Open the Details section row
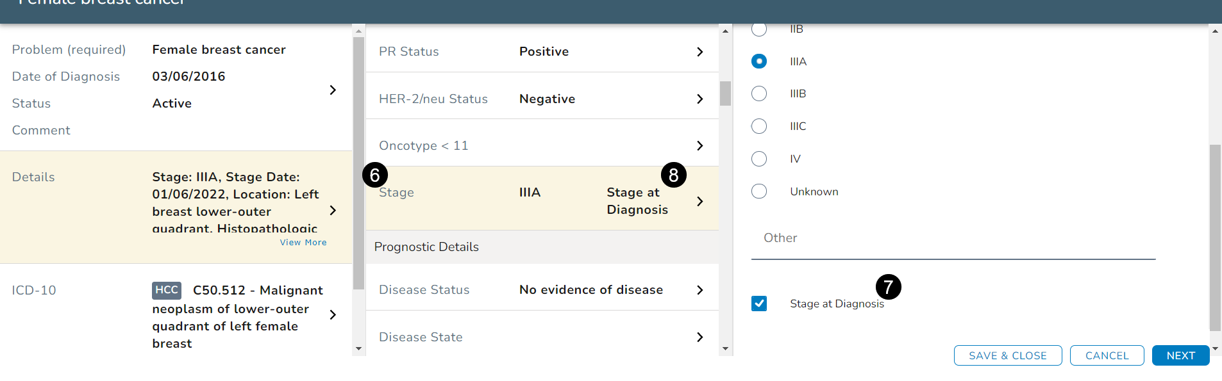This screenshot has height=381, width=1222. (333, 210)
